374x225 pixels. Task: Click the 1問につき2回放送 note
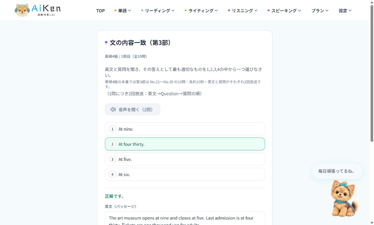click(x=154, y=94)
